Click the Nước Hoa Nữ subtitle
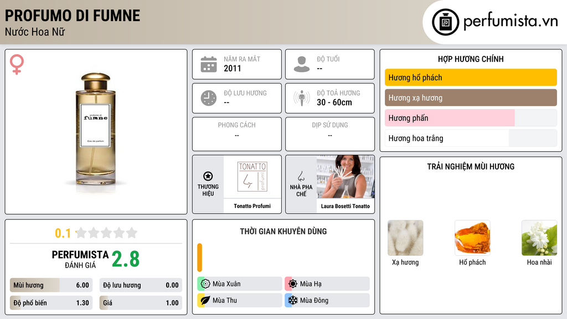567x319 pixels. point(35,32)
